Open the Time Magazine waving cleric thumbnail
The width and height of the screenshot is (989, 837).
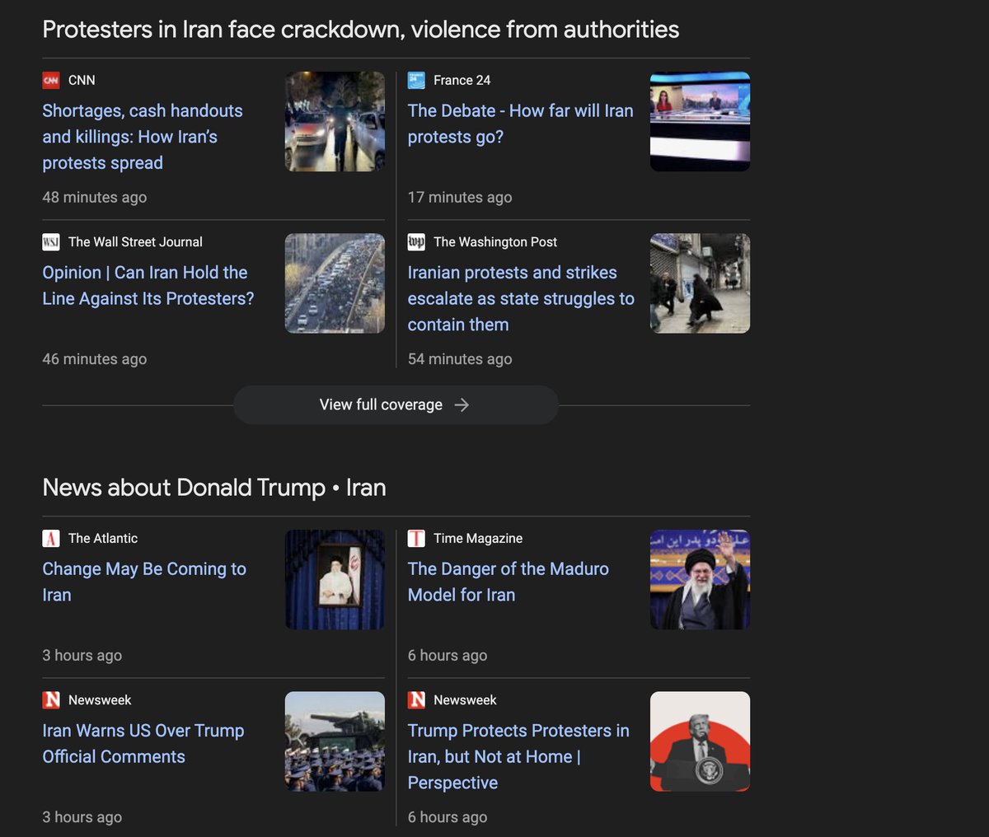(700, 580)
